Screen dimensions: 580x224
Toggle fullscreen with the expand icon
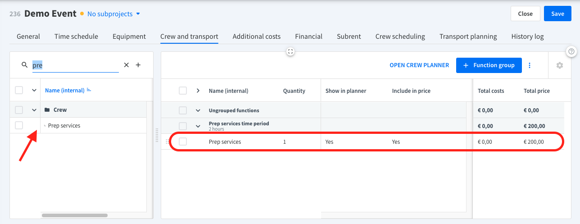tap(290, 52)
